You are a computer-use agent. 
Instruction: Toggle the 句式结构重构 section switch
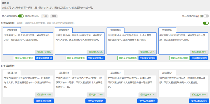tap(206, 23)
